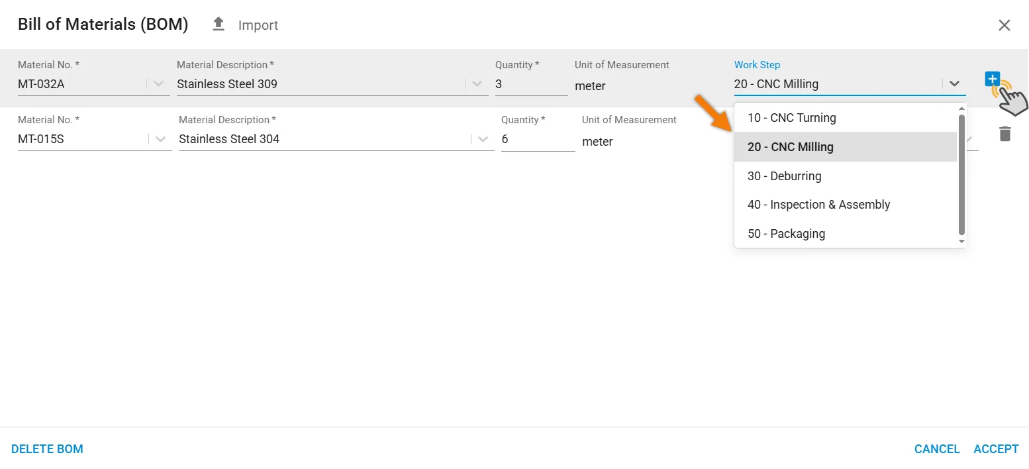Click the quantity field showing 3
This screenshot has width=1029, height=469.
coord(532,84)
